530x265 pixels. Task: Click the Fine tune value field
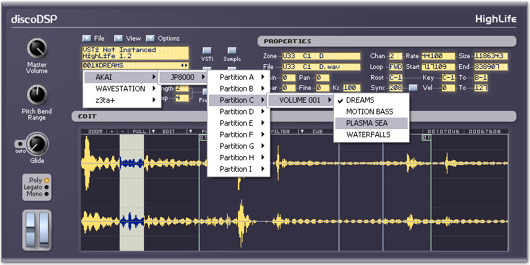(x=323, y=88)
